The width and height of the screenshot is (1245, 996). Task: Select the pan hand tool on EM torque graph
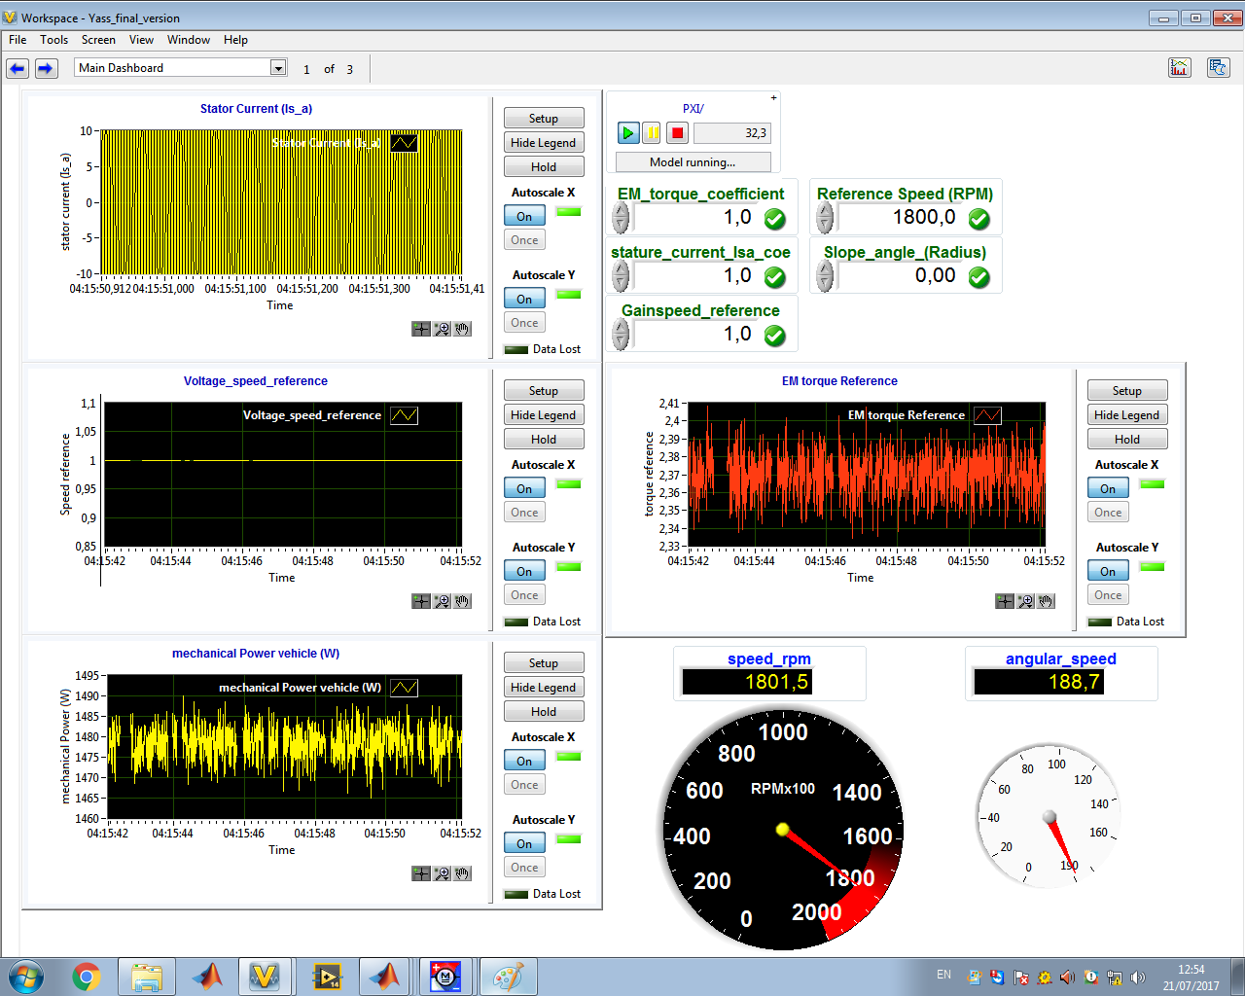(1046, 601)
